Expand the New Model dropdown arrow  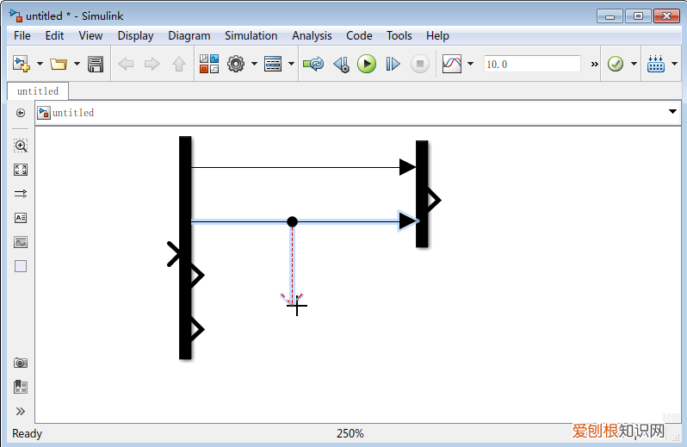40,64
